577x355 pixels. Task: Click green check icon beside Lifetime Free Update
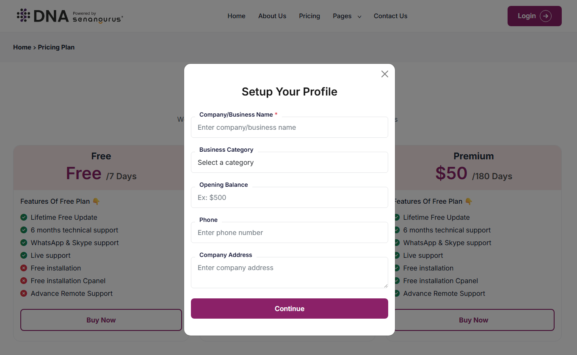point(24,217)
